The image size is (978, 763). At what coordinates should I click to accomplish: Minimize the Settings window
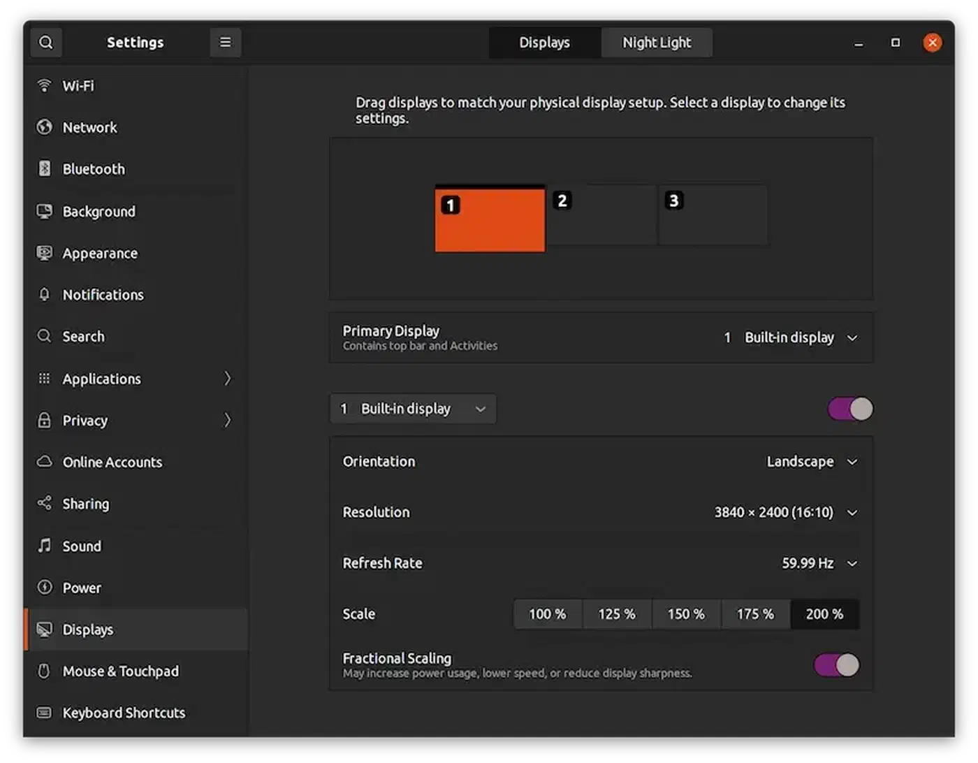pos(859,43)
